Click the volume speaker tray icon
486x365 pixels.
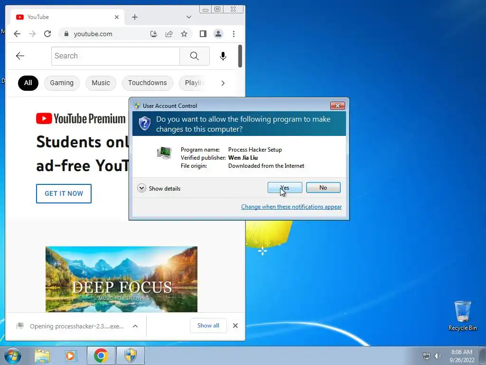coord(438,356)
